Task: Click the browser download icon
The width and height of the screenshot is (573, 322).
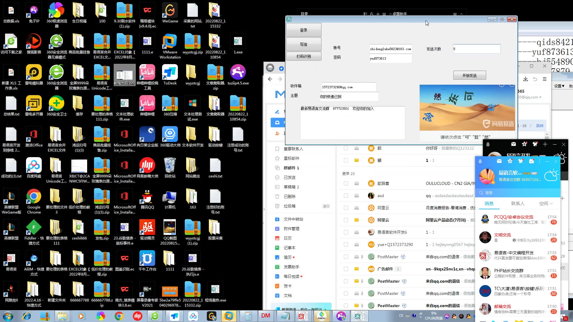Action: pyautogui.click(x=526, y=79)
